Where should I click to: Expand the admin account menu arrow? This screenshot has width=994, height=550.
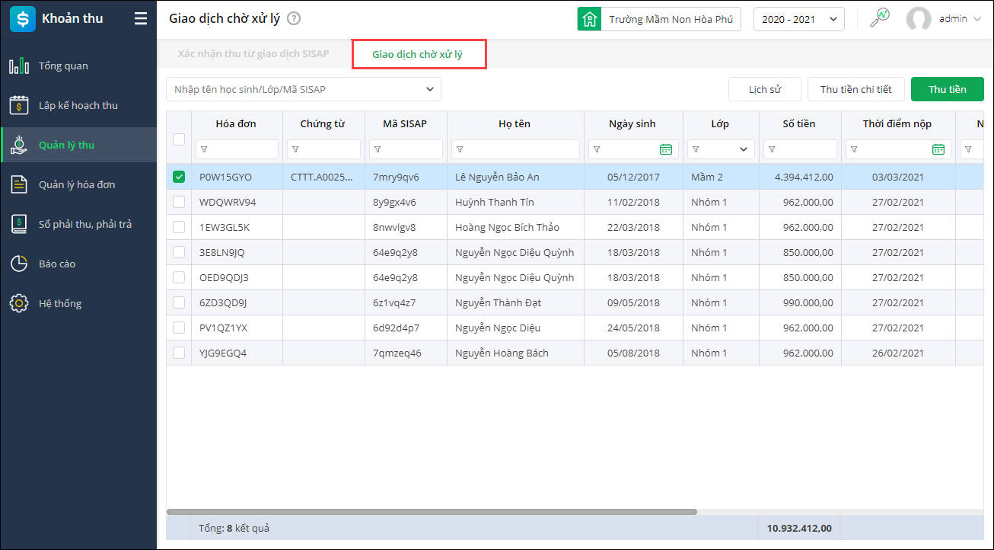(x=976, y=19)
